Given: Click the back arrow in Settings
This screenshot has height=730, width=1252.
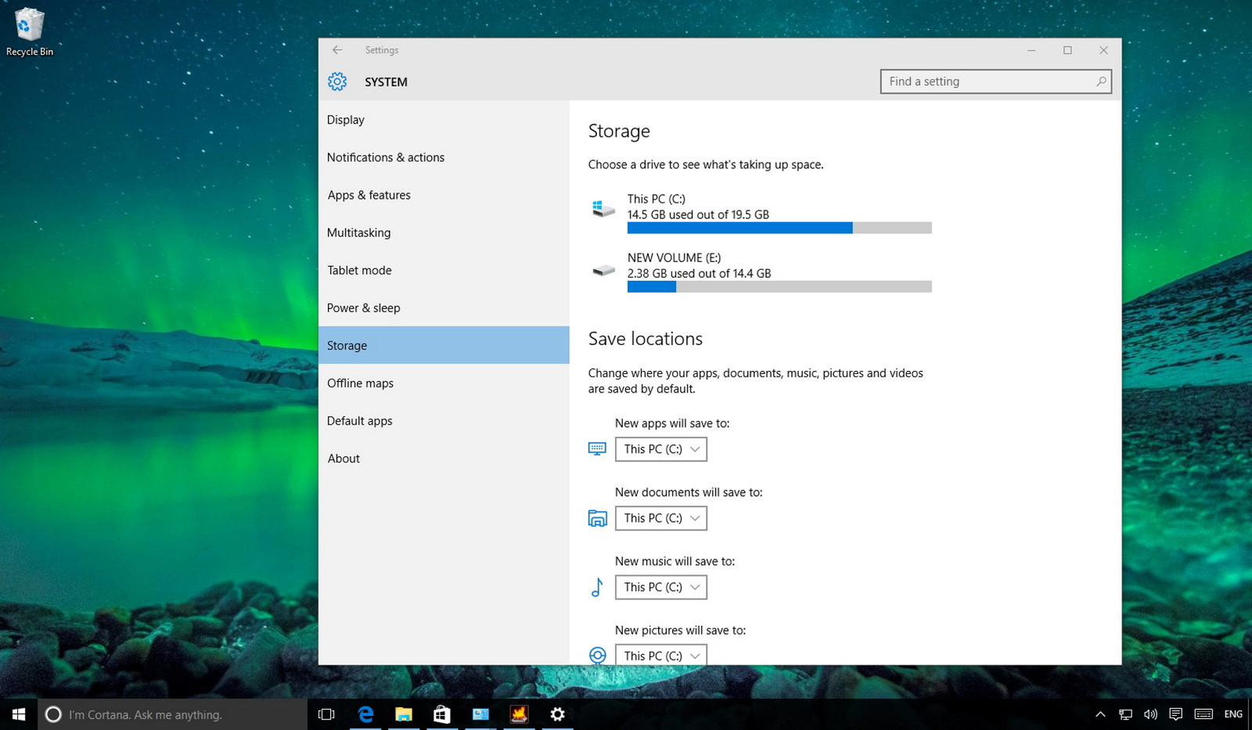Looking at the screenshot, I should click(337, 50).
